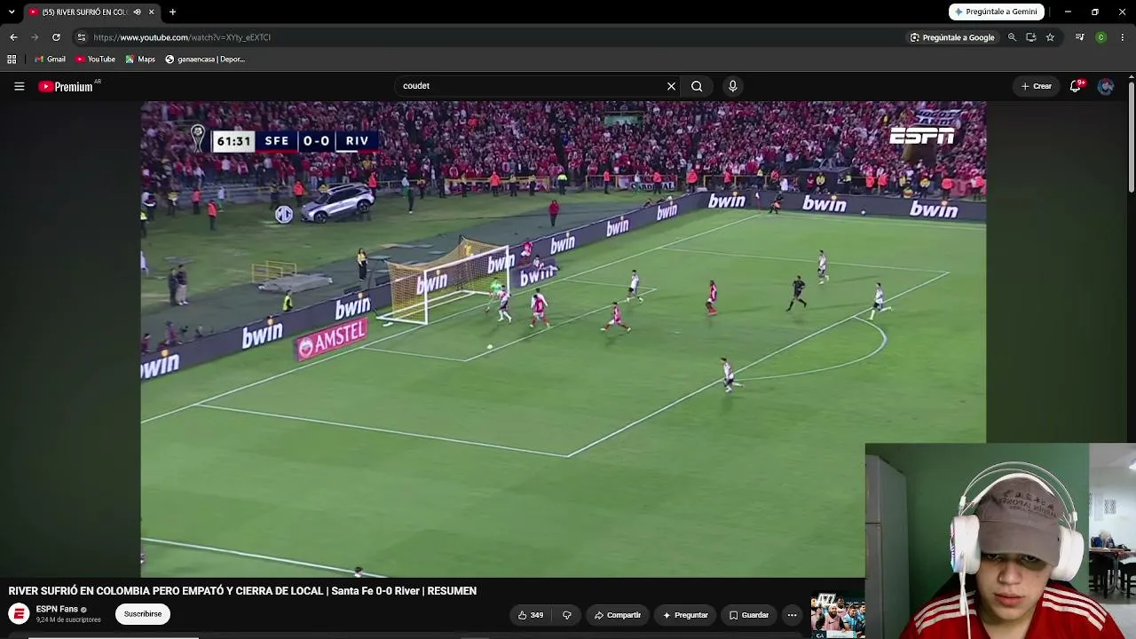Open the YouTube account avatar menu
The image size is (1136, 639).
coord(1106,86)
